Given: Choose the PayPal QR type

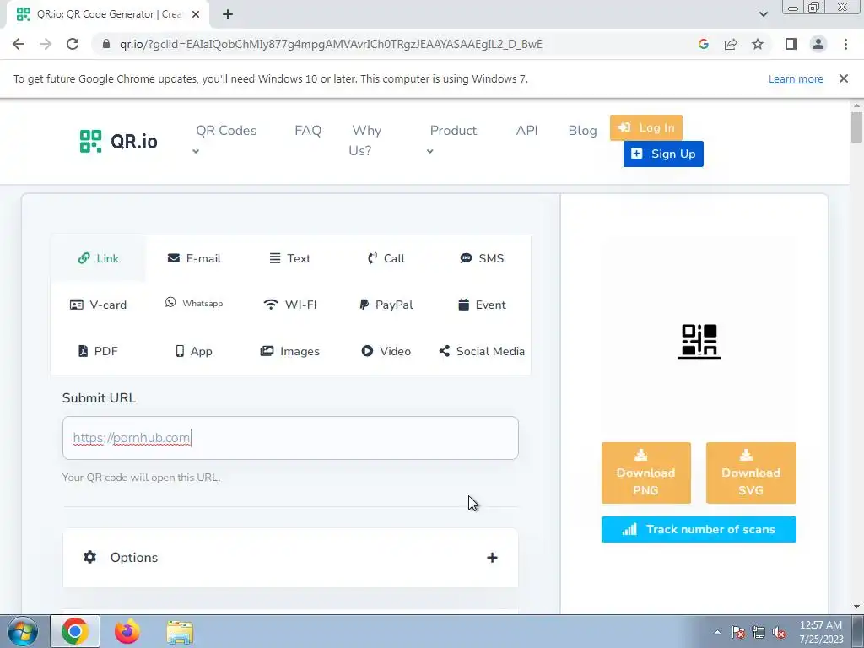Looking at the screenshot, I should pos(386,305).
